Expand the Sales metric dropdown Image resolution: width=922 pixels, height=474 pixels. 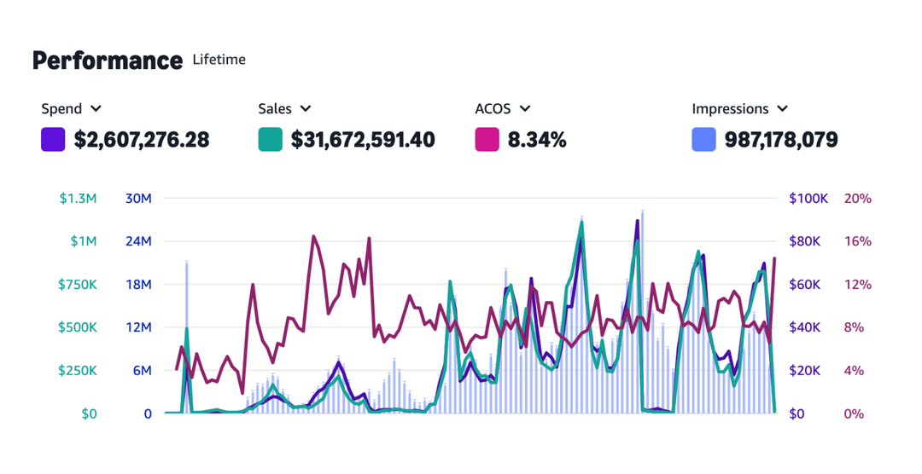(306, 109)
